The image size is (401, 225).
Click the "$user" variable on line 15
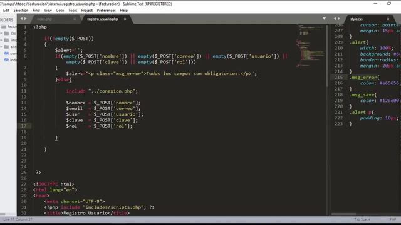[x=73, y=114]
